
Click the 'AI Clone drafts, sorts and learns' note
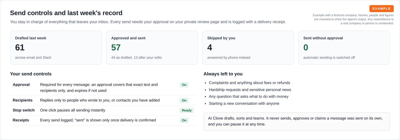click(297, 121)
